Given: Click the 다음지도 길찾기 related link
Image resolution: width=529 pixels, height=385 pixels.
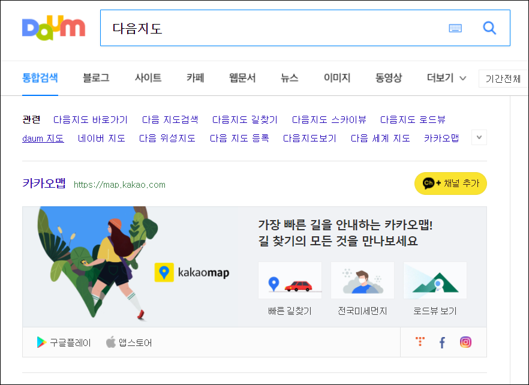Looking at the screenshot, I should tap(245, 119).
